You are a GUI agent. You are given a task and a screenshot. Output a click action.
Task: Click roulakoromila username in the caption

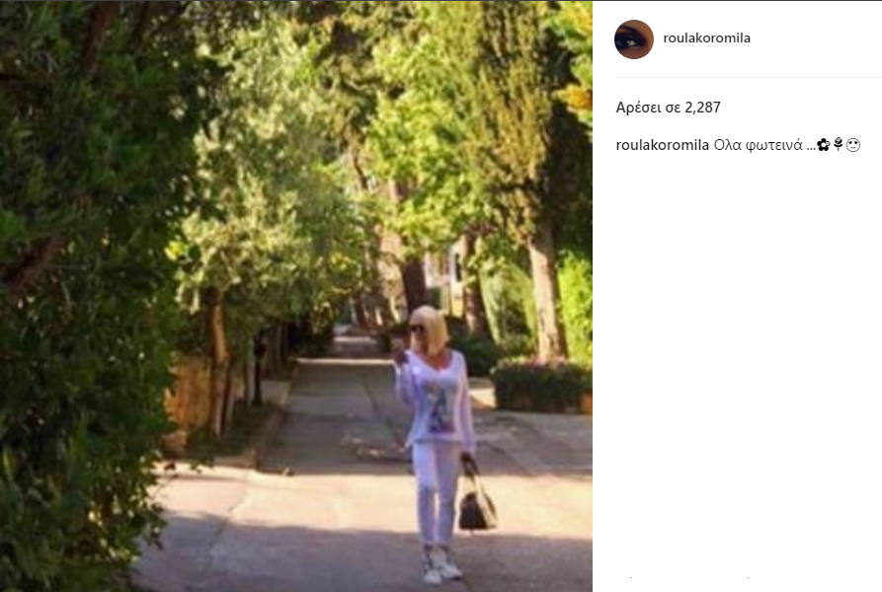point(662,145)
